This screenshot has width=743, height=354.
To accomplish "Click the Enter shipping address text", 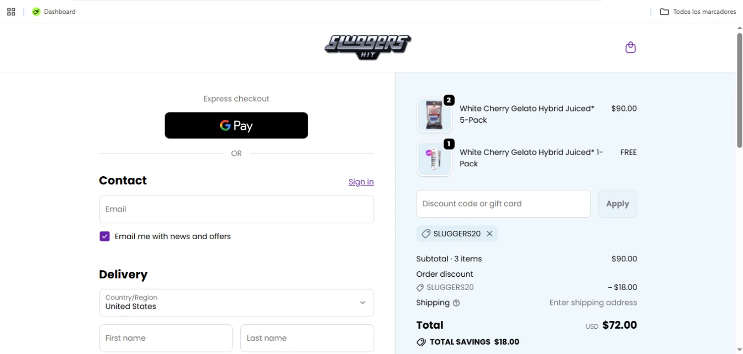I will (x=593, y=303).
